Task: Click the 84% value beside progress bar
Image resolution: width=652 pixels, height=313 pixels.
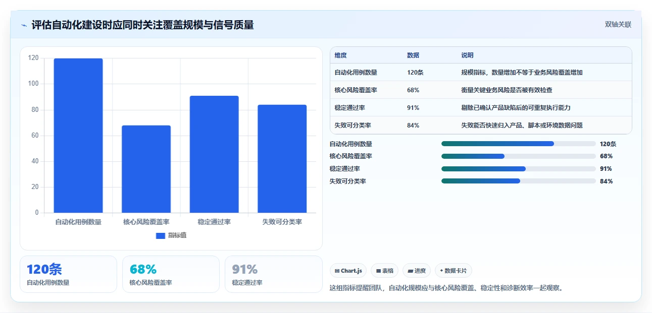Action: pos(607,181)
